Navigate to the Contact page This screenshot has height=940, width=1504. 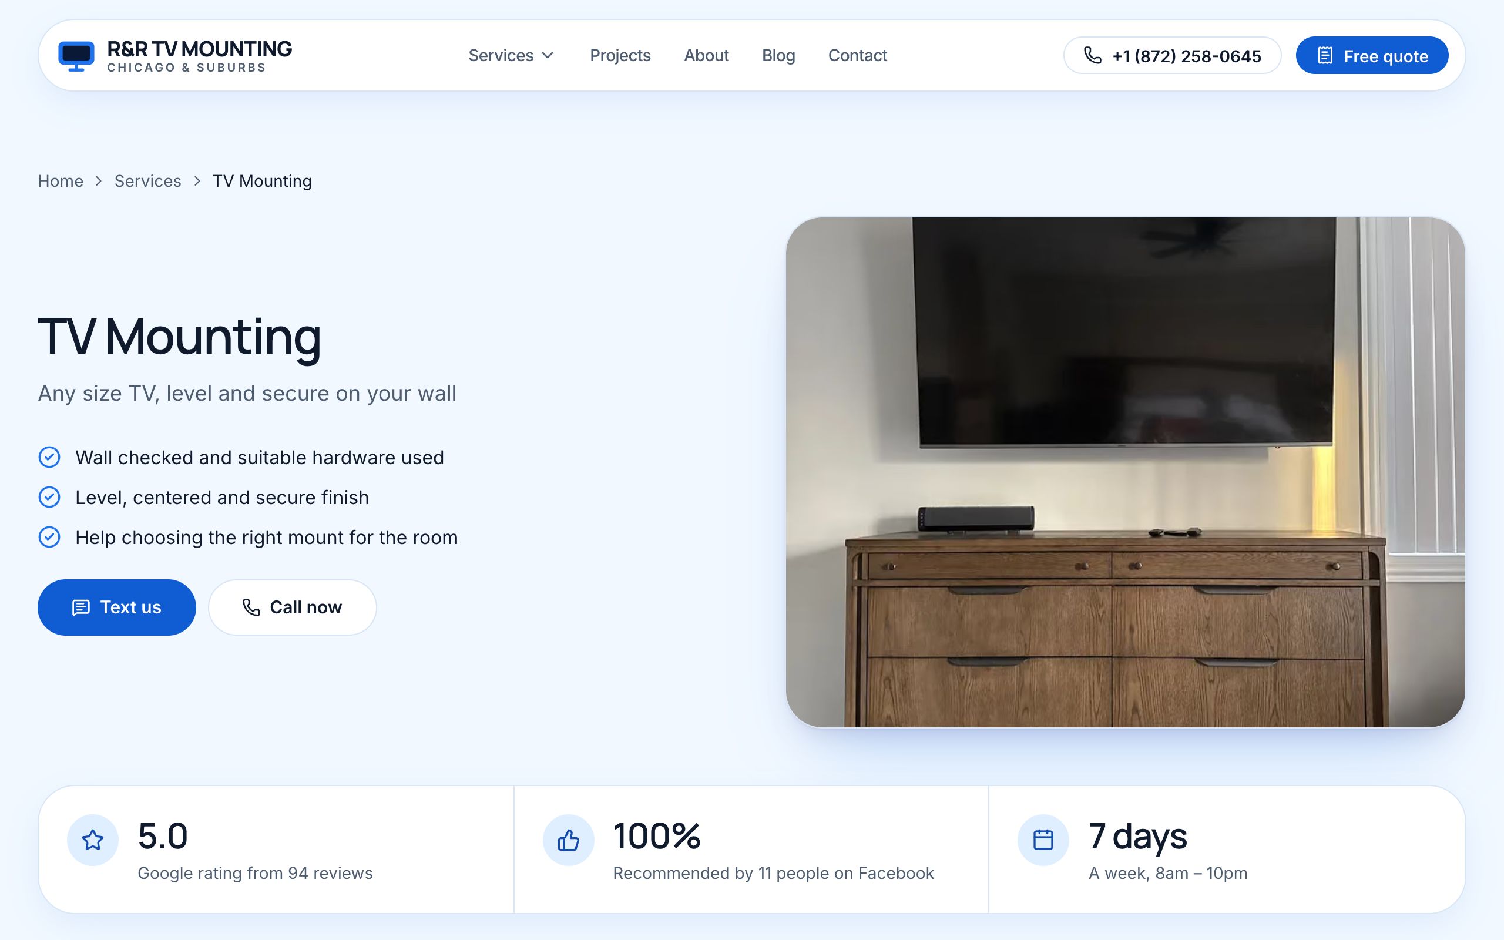pos(857,55)
